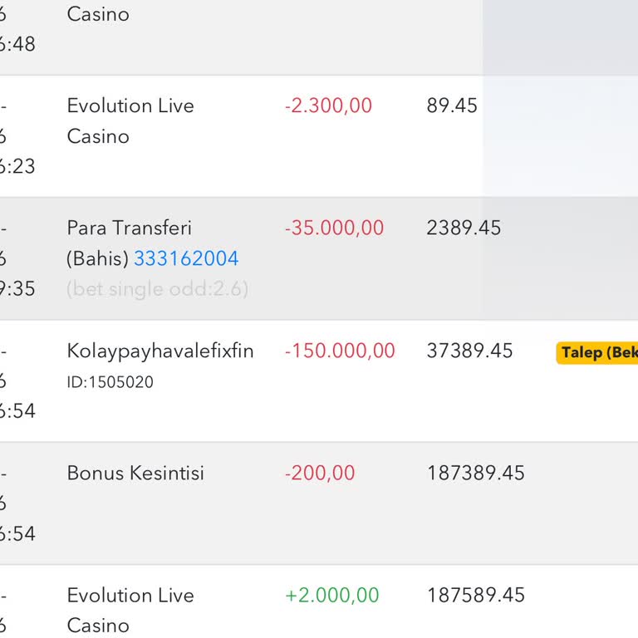The width and height of the screenshot is (638, 638).
Task: Click the yellow Talep status badge
Action: click(x=598, y=352)
